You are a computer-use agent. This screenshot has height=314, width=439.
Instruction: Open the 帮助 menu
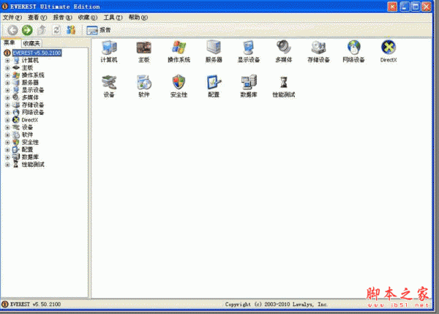138,18
